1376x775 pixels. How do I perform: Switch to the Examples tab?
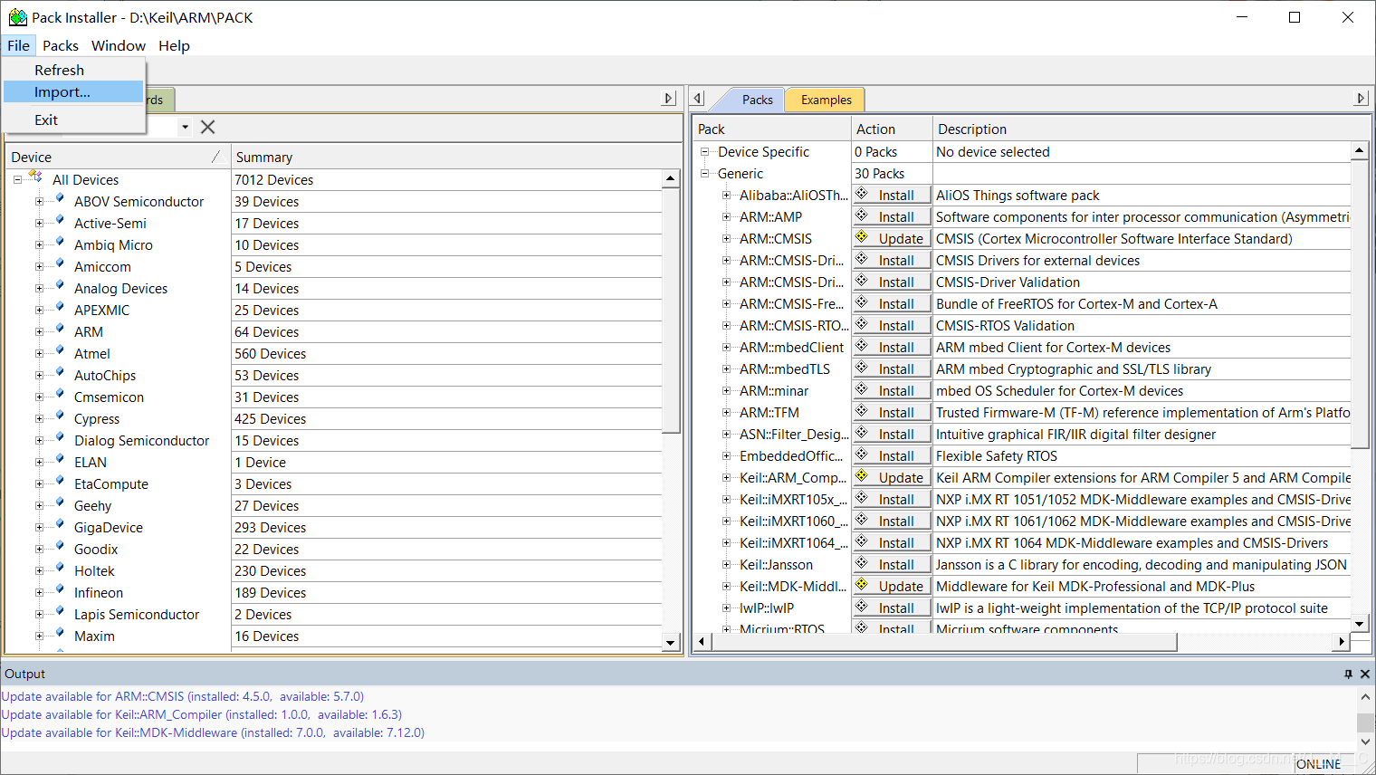tap(826, 100)
